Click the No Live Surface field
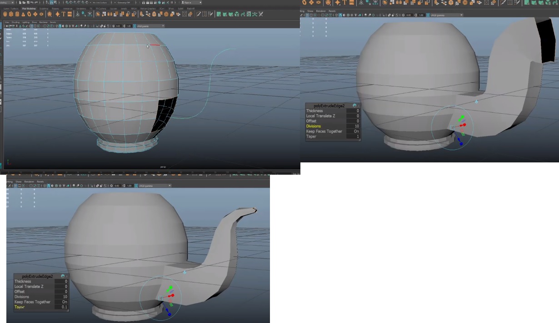The width and height of the screenshot is (559, 323). (x=100, y=2)
